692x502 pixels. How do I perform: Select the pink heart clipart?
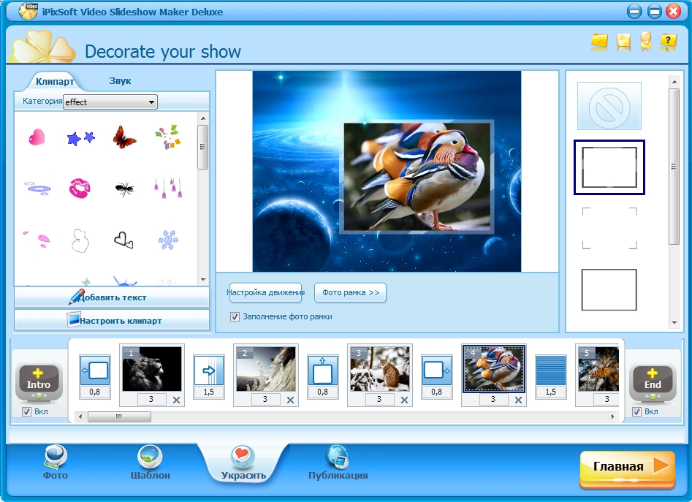(x=36, y=137)
